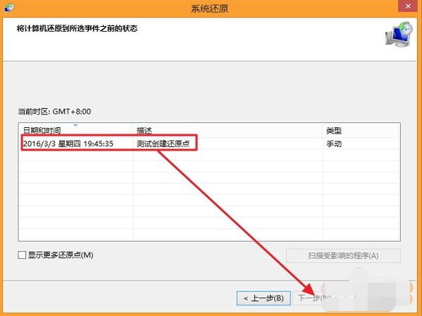Click the System Restore title bar icon
Screen dimensions: 422x316
[9, 7]
